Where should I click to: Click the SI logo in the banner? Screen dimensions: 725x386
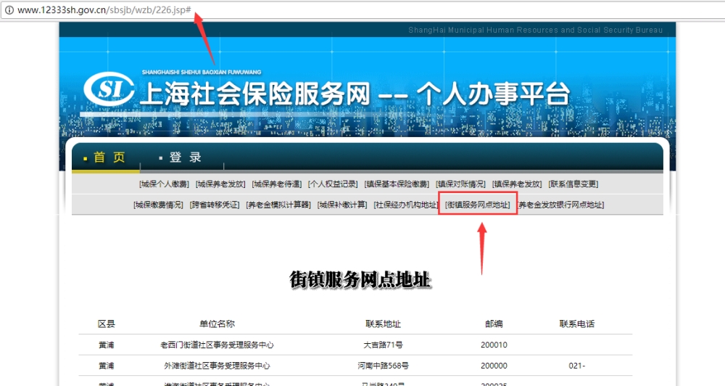tap(109, 89)
